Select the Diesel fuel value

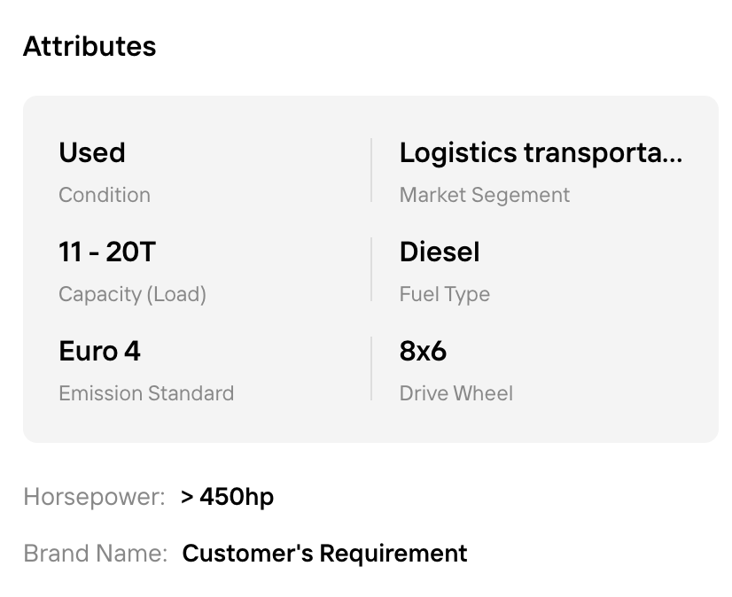pos(440,252)
